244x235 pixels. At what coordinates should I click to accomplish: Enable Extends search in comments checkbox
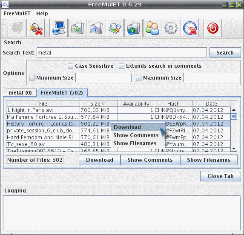pos(121,66)
